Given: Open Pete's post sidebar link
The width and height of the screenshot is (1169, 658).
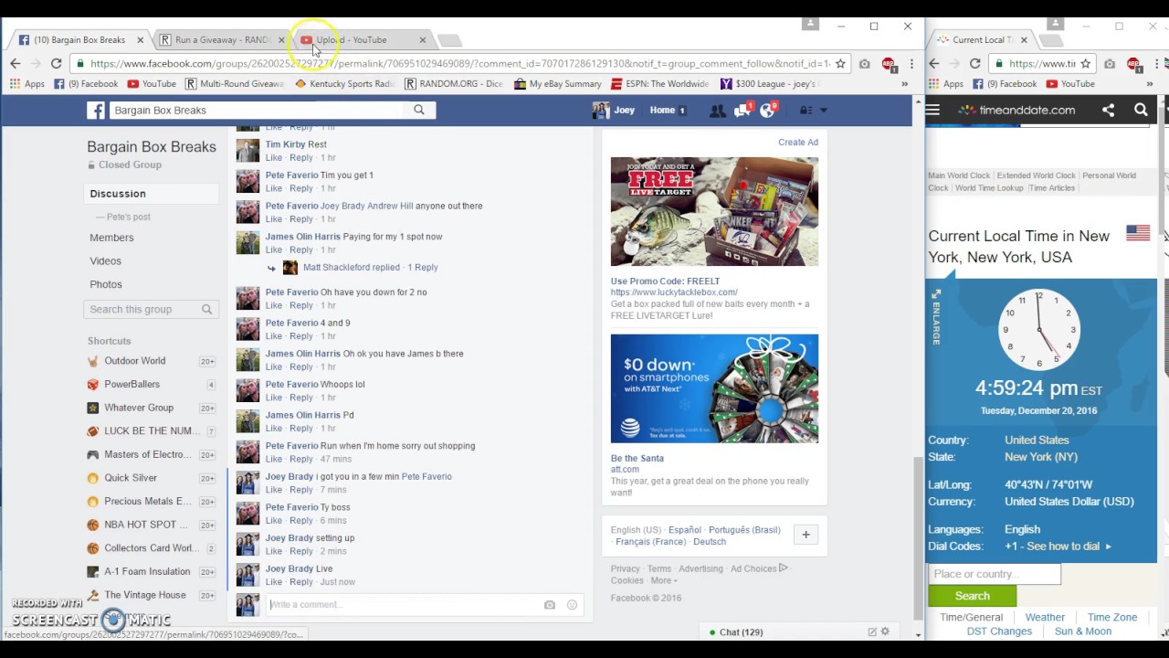Looking at the screenshot, I should pos(128,218).
